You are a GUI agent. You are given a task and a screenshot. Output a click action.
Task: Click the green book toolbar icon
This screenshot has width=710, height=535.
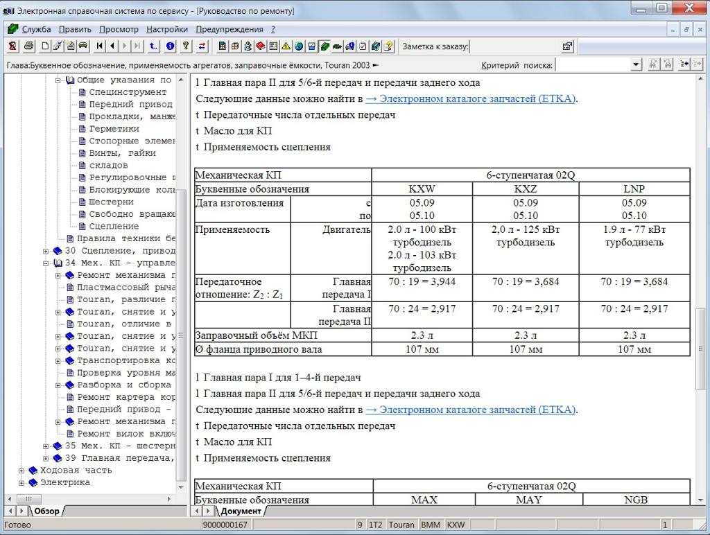pyautogui.click(x=324, y=46)
